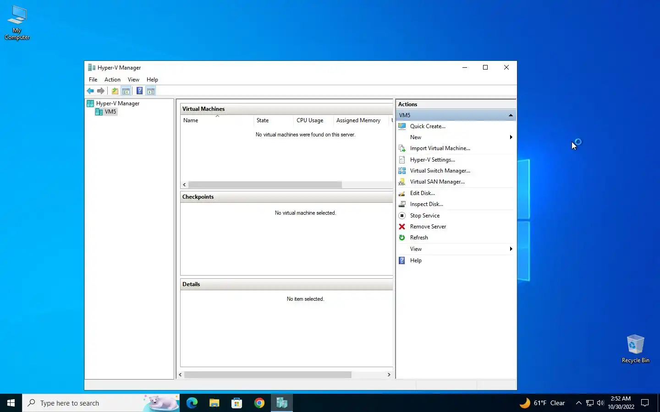Open File Explorer from the taskbar

(214, 403)
